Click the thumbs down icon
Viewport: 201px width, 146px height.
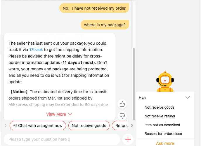coord(122,116)
